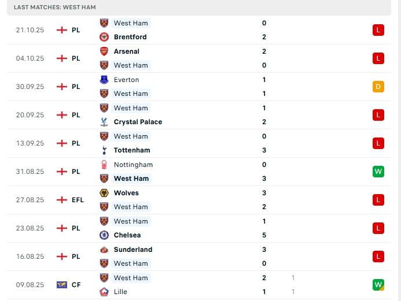Image resolution: width=401 pixels, height=301 pixels.
Task: Click the Chelsea club crest icon
Action: pos(104,235)
